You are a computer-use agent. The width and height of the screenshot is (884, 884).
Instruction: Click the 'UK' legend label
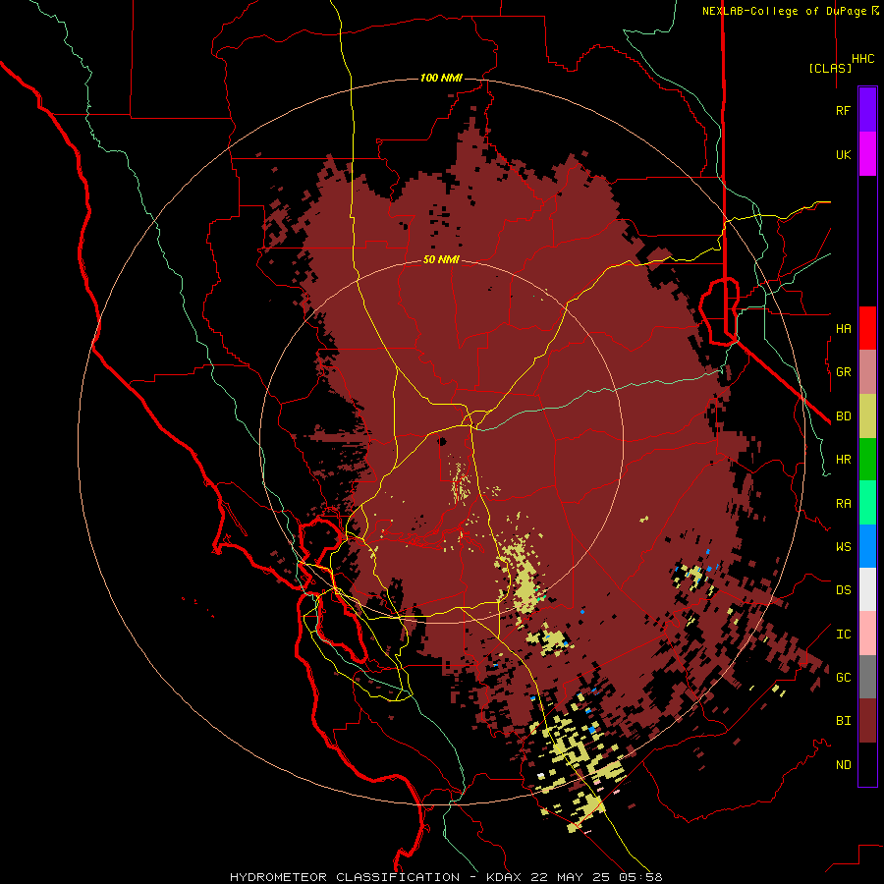pyautogui.click(x=843, y=154)
